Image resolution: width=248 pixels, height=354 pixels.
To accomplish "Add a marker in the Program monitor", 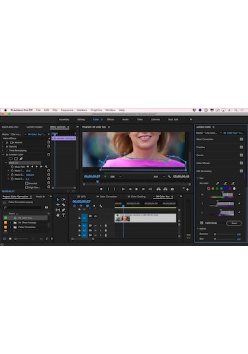I will tap(101, 189).
